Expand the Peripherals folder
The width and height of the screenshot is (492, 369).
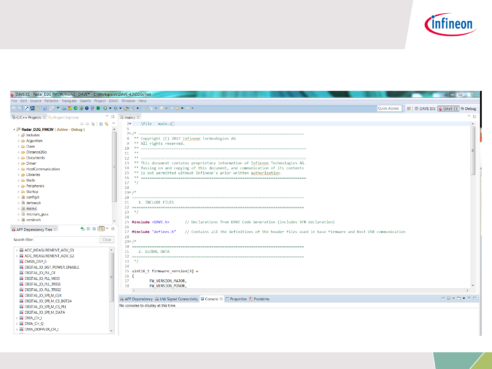19,186
